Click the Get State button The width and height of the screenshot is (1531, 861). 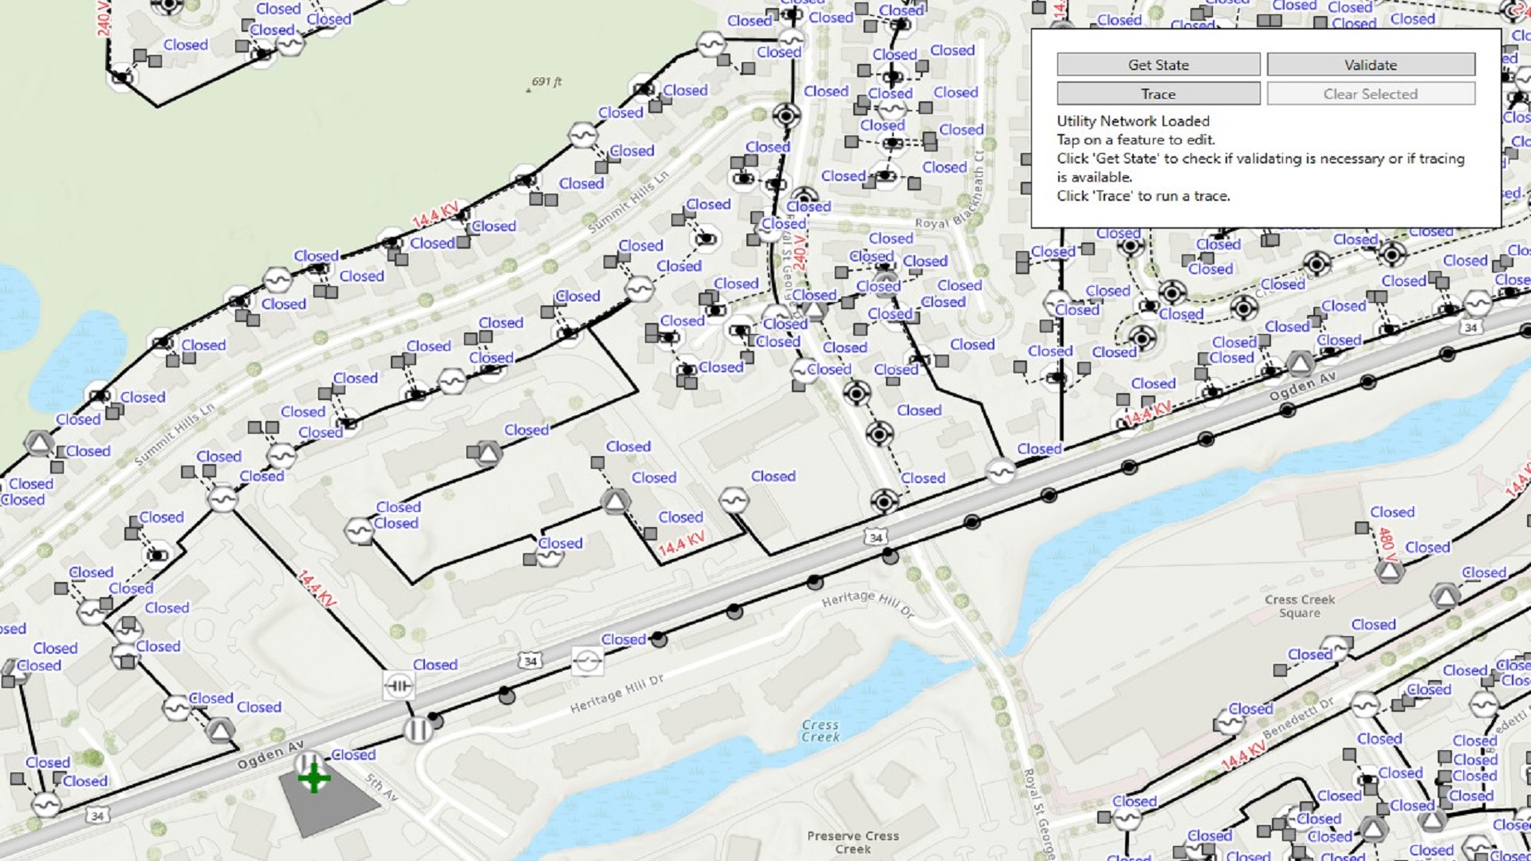1158,65
